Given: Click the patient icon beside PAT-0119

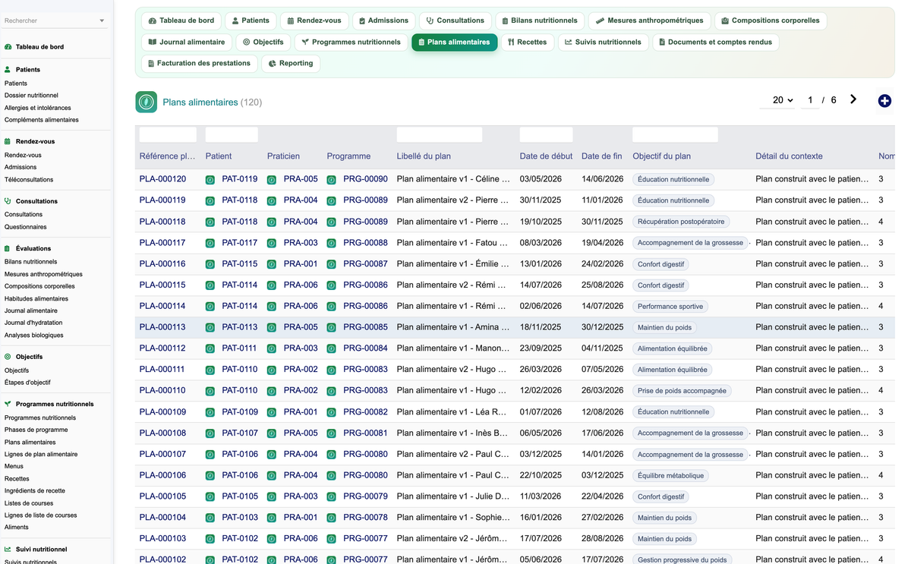Looking at the screenshot, I should pyautogui.click(x=210, y=180).
